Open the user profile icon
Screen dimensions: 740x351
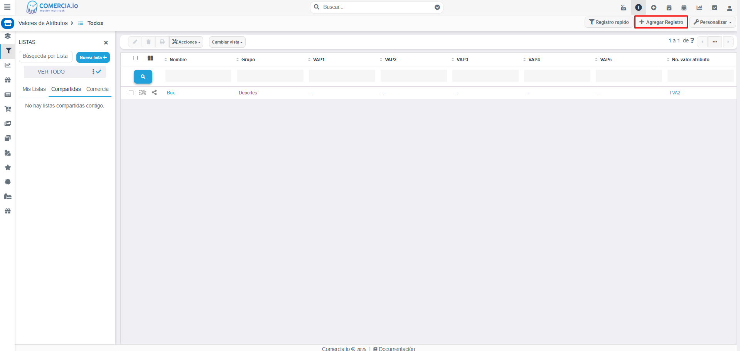[730, 8]
